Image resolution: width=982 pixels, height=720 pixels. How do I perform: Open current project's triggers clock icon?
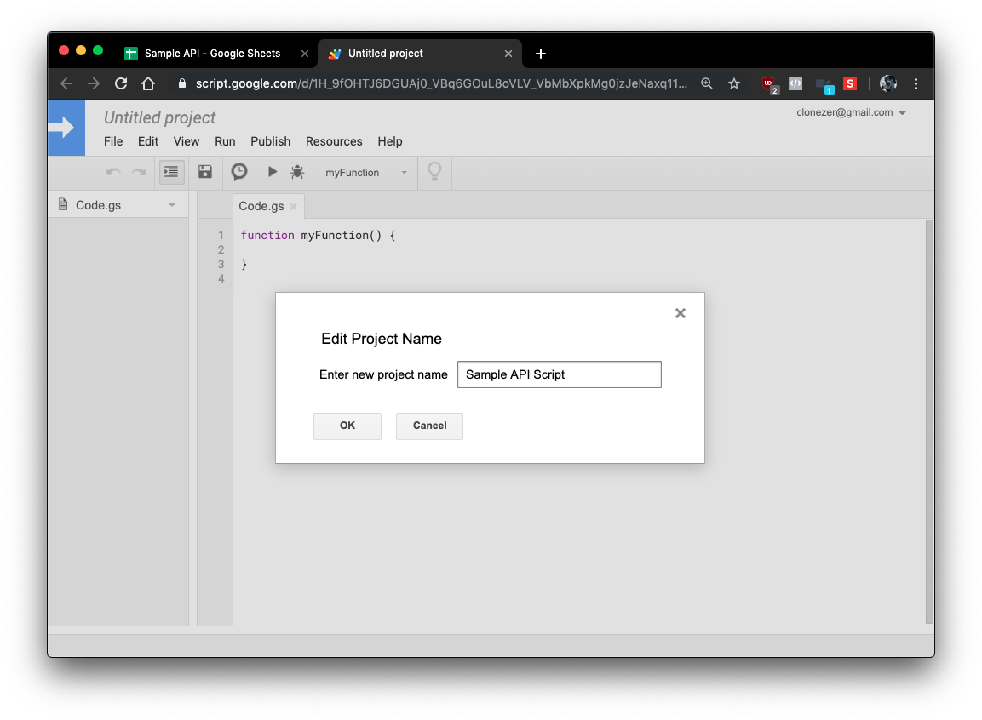pyautogui.click(x=239, y=172)
